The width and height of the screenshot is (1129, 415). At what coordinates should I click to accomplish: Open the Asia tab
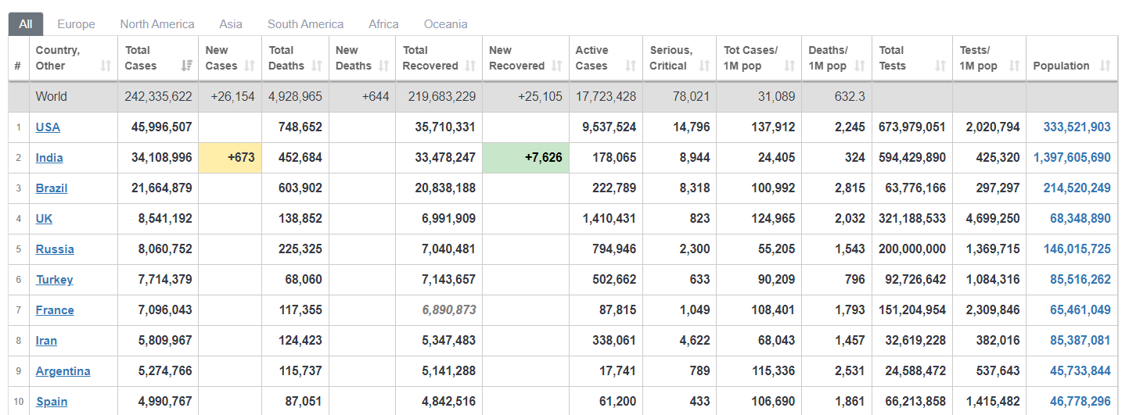[x=231, y=24]
